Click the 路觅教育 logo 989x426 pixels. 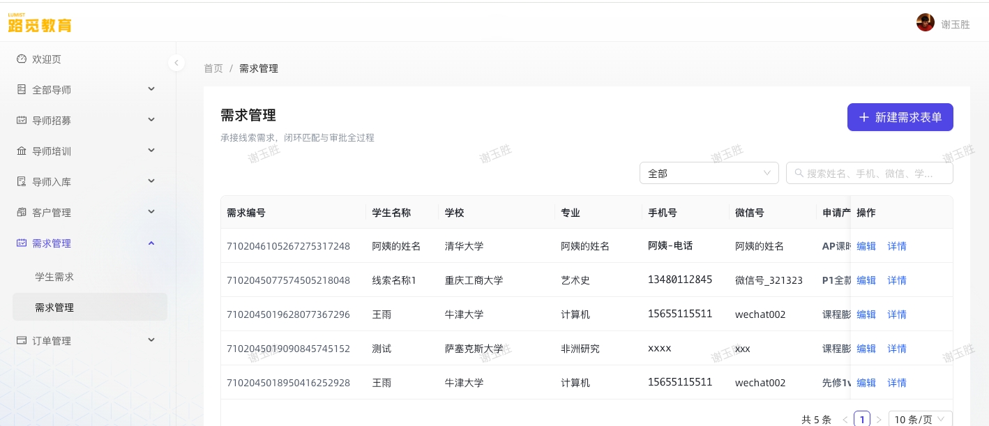pos(40,24)
